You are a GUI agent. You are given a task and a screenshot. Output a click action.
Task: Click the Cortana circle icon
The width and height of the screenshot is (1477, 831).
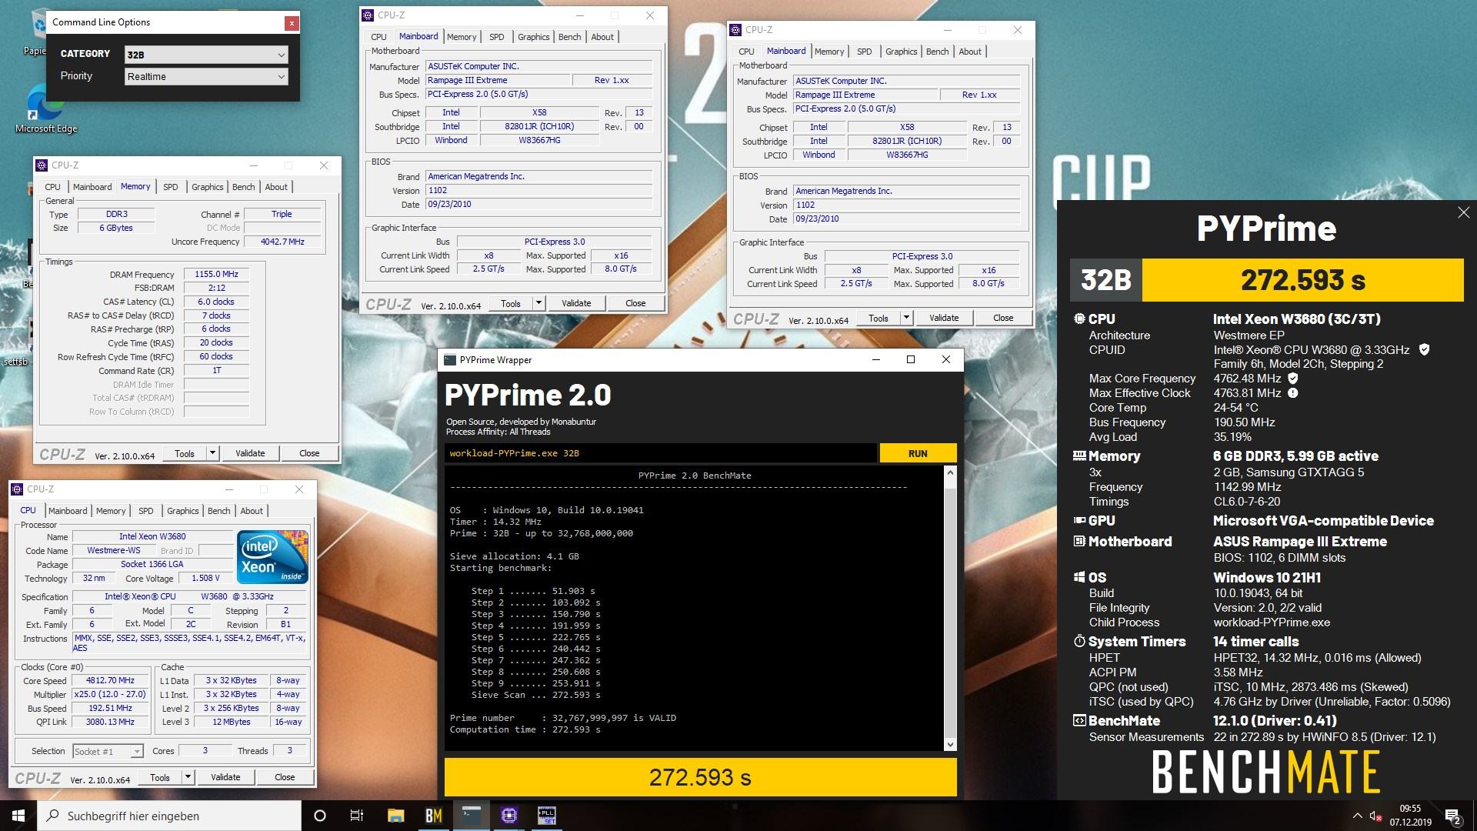click(320, 816)
